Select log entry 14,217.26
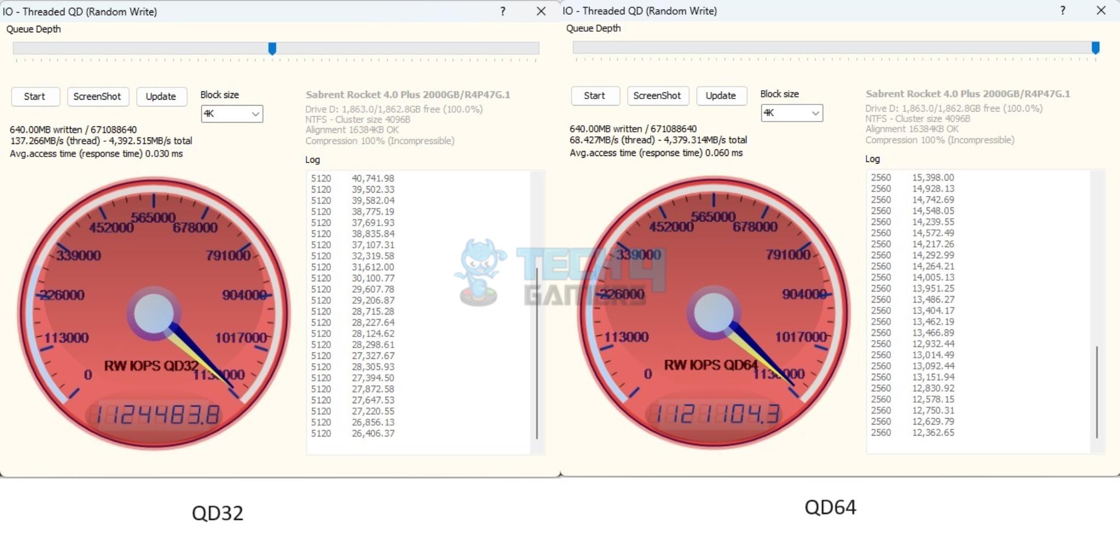 click(933, 244)
